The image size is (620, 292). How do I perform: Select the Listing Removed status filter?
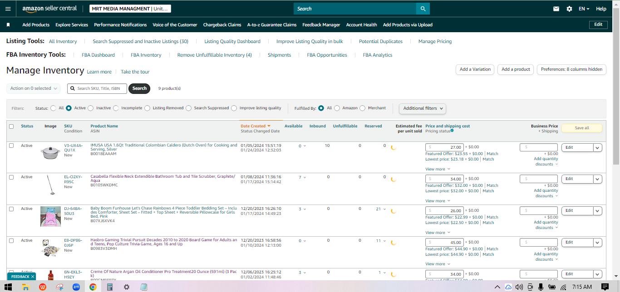147,108
